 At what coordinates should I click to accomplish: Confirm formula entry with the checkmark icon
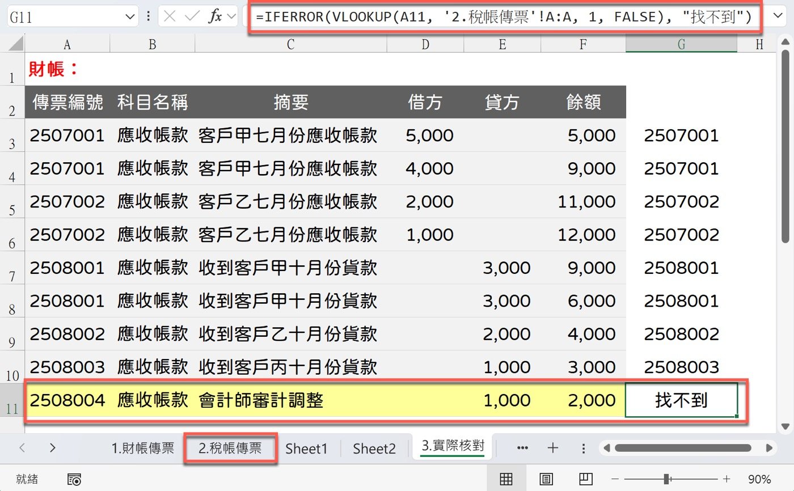click(x=193, y=16)
